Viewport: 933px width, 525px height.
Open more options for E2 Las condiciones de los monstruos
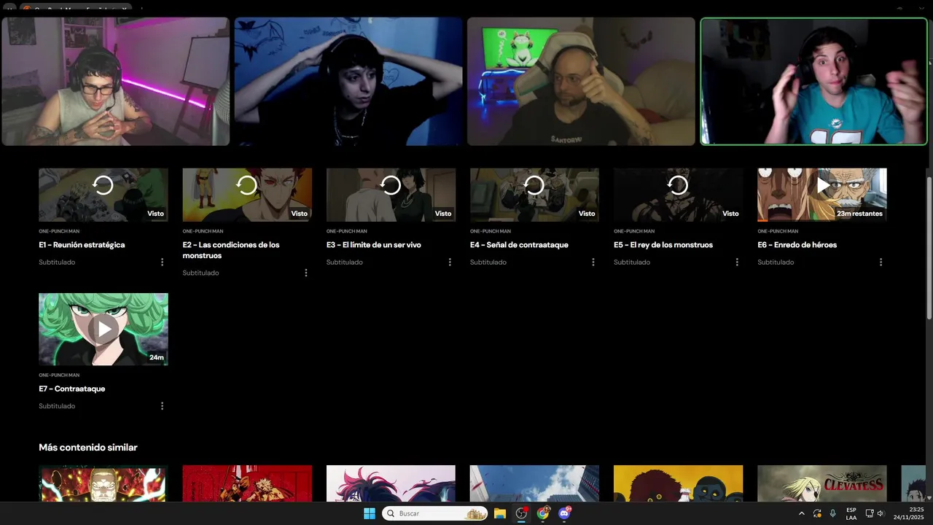point(305,273)
